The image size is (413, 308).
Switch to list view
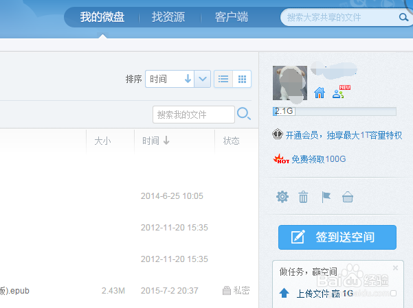pos(223,79)
